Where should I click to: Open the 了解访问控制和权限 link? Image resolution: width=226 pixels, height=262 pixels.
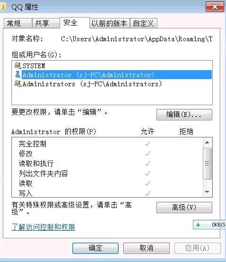point(43,227)
